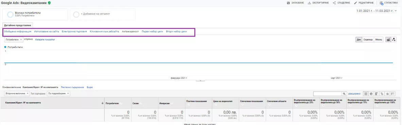This screenshot has width=402, height=125.
Task: Switch to Втори набор цели tab
Action: pyautogui.click(x=176, y=32)
